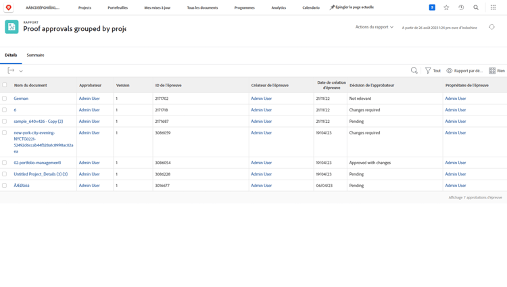Image resolution: width=507 pixels, height=287 pixels.
Task: Check the sample_640x426 - Copy (2) row
Action: coord(5,122)
